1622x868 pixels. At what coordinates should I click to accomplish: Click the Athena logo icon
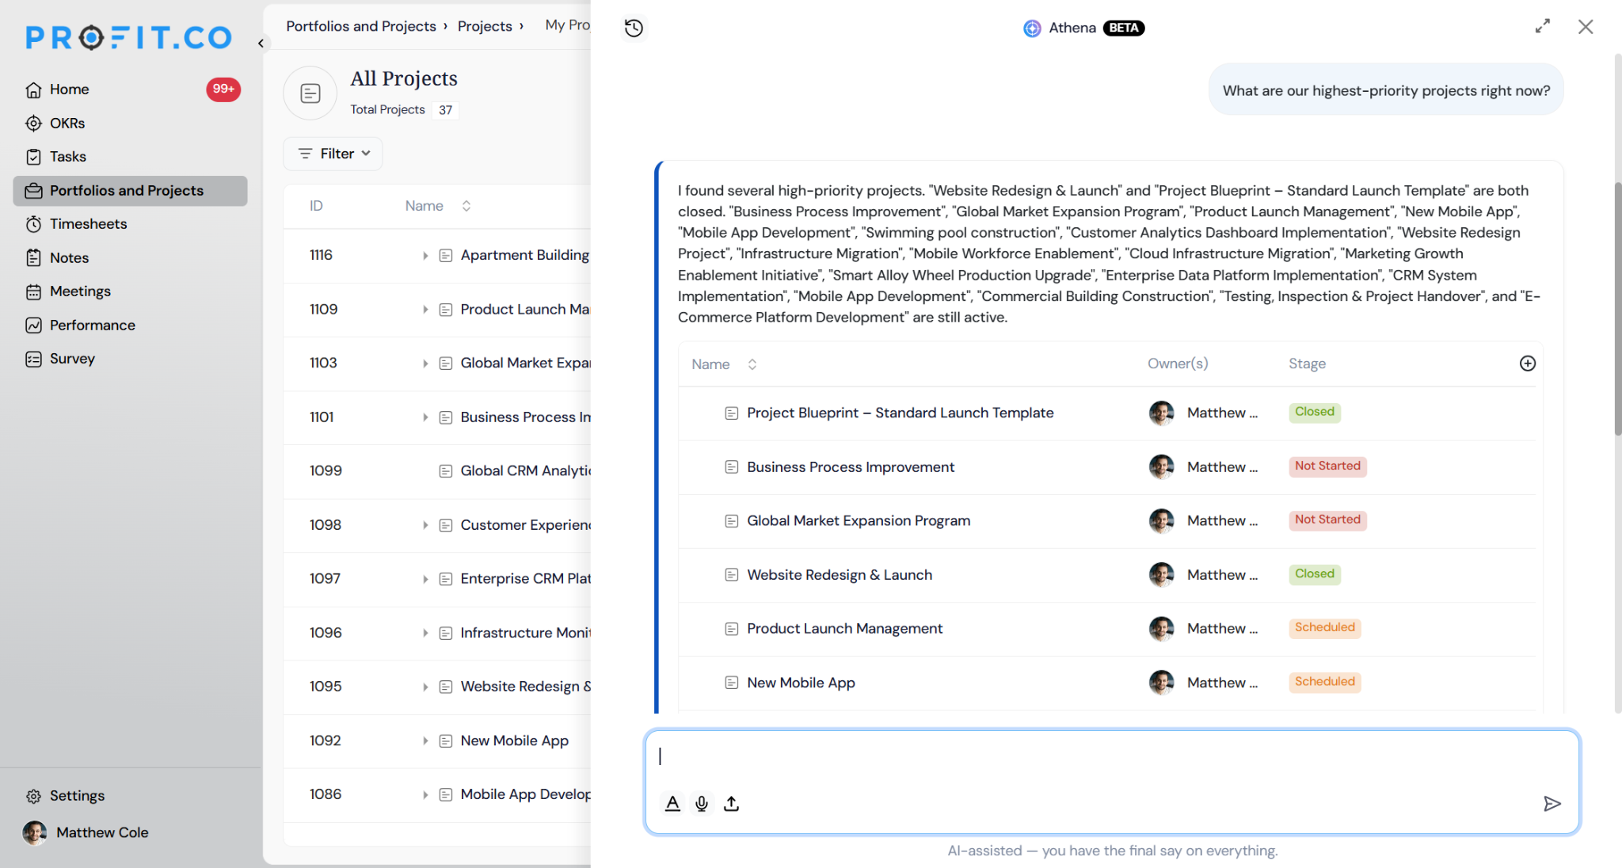point(1032,28)
